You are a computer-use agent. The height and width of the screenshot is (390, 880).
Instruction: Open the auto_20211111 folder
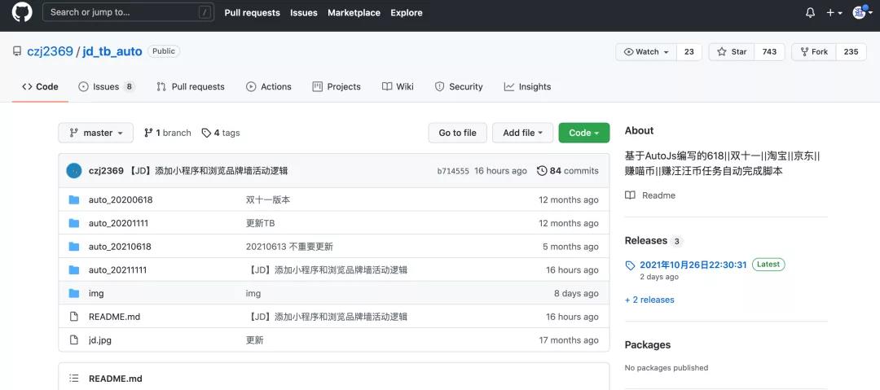coord(118,270)
